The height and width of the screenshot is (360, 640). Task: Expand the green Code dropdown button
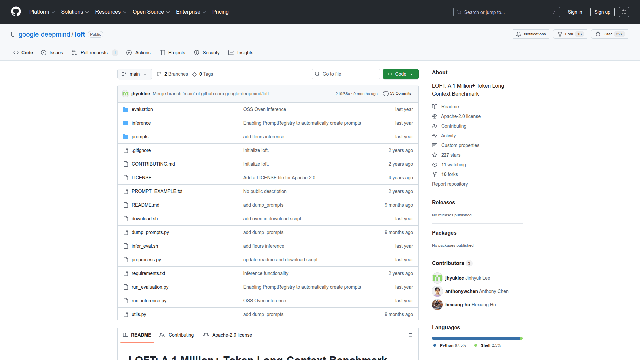point(400,74)
